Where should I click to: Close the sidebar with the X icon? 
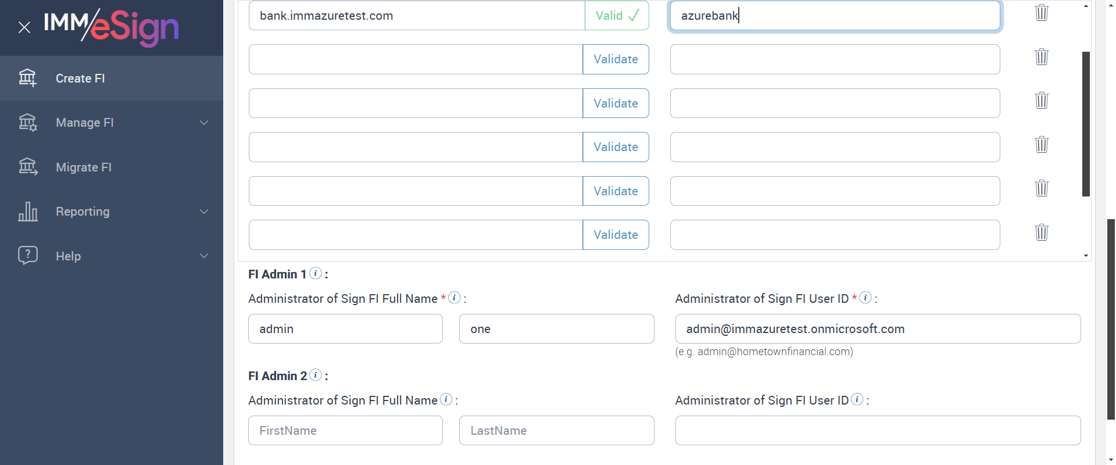tap(24, 27)
